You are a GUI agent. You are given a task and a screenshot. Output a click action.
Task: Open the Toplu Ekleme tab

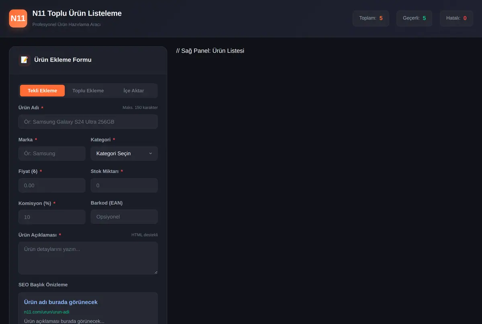88,90
